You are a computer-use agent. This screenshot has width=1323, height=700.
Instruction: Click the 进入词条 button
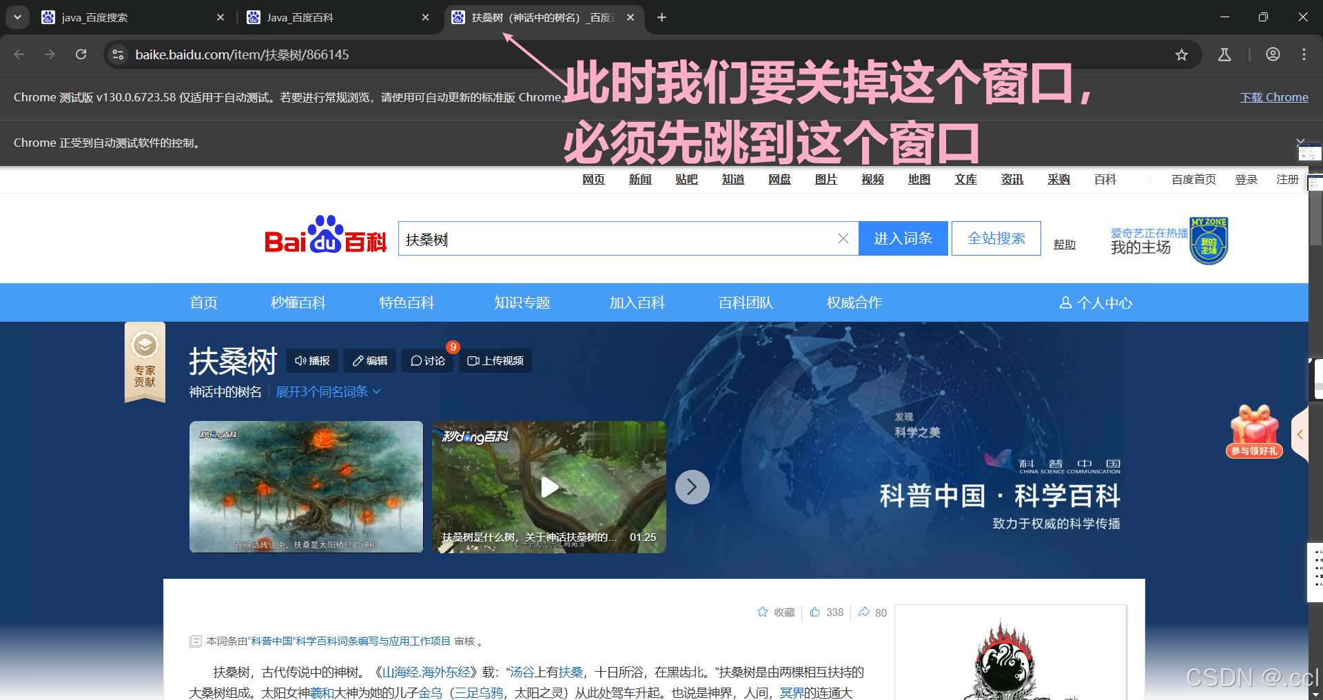click(x=903, y=238)
